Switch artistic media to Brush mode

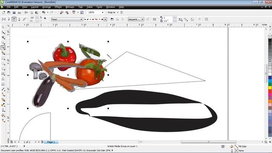coord(9,19)
